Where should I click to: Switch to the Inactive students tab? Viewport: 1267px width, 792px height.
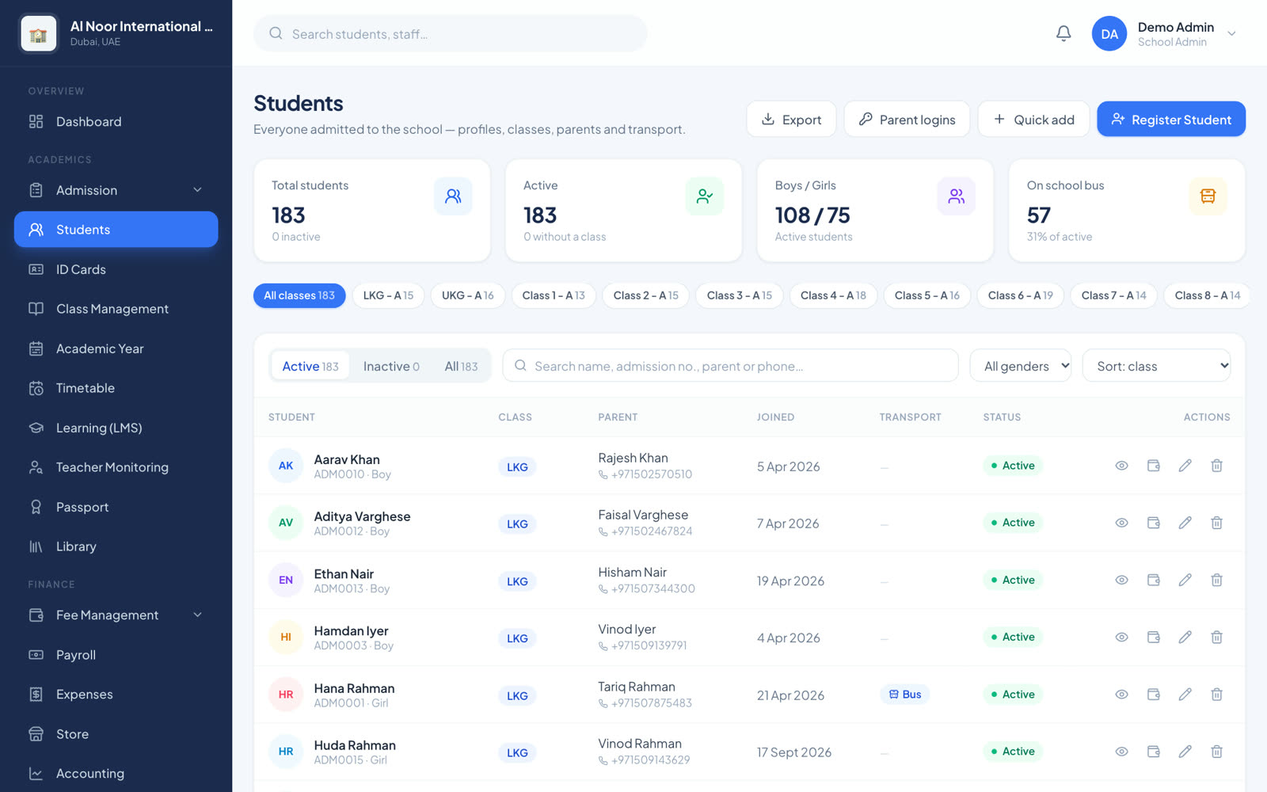coord(391,366)
